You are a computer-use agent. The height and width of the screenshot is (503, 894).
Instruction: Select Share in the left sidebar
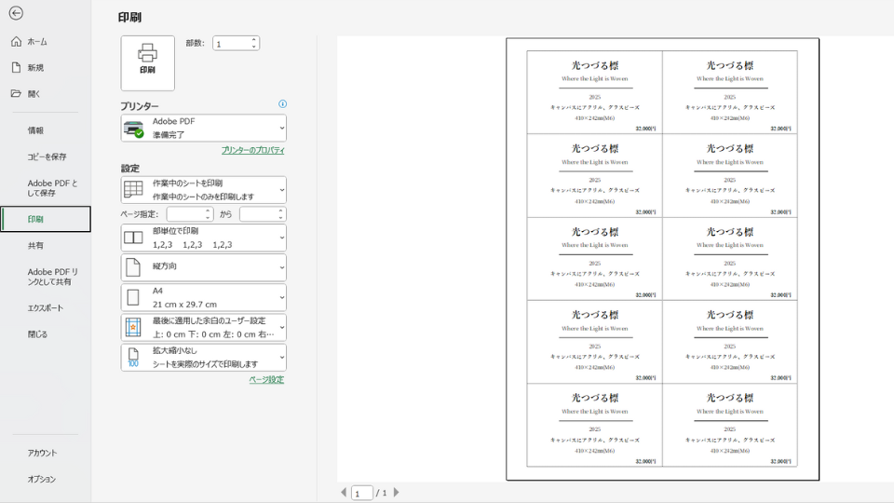[x=35, y=246]
